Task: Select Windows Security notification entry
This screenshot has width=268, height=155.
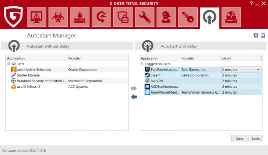Action: click(x=41, y=81)
